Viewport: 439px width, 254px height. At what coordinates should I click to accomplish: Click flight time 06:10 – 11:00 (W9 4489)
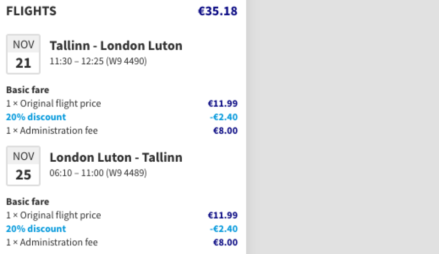[98, 173]
